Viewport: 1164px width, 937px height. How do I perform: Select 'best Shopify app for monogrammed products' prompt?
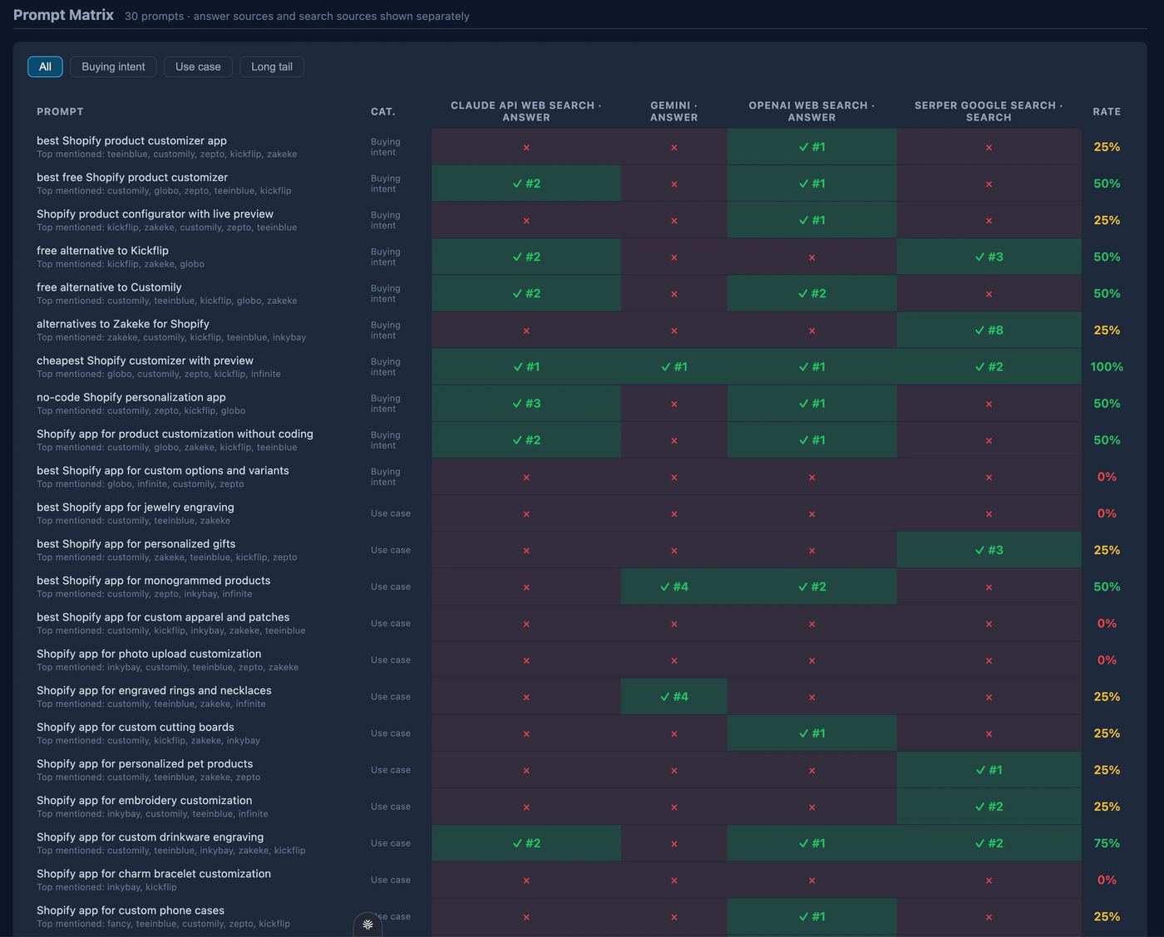coord(154,580)
